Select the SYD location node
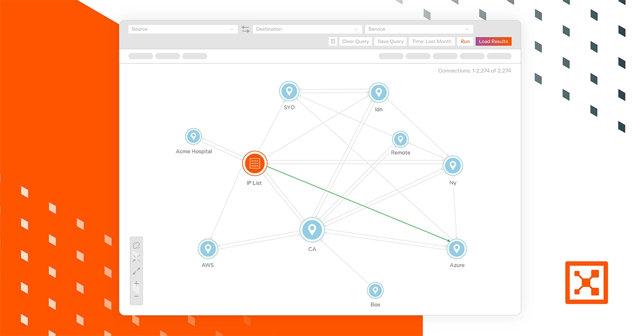 point(289,91)
